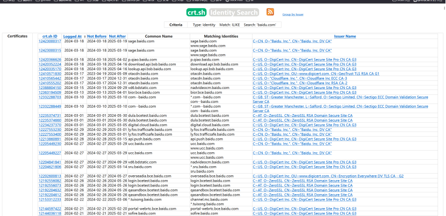
Task: Open certificate ID 12423000317
Action: tap(50, 41)
